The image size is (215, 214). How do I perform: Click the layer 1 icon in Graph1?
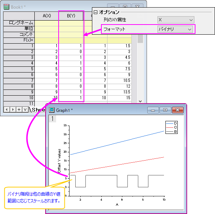(x=52, y=119)
